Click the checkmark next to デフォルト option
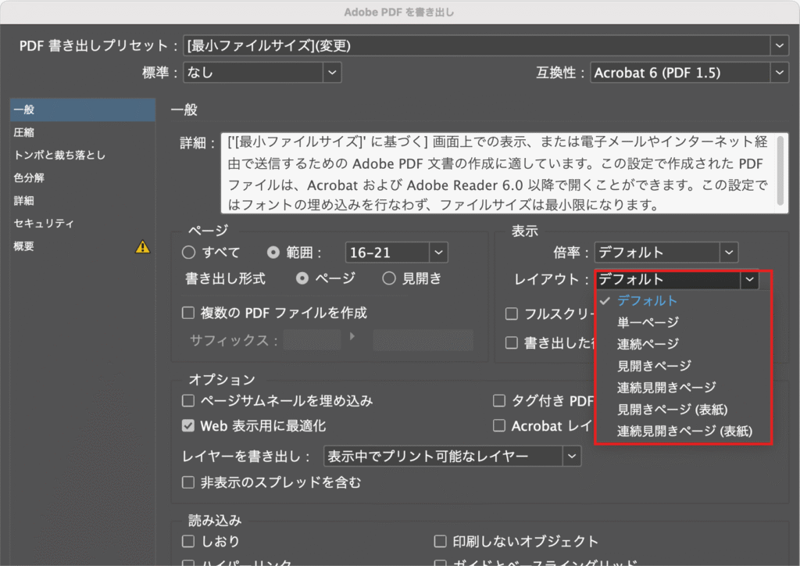800x566 pixels. 605,301
